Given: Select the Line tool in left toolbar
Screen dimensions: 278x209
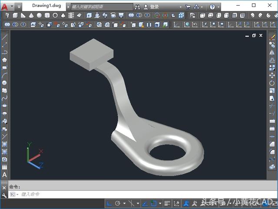Looking at the screenshot, I should [x=4, y=37].
